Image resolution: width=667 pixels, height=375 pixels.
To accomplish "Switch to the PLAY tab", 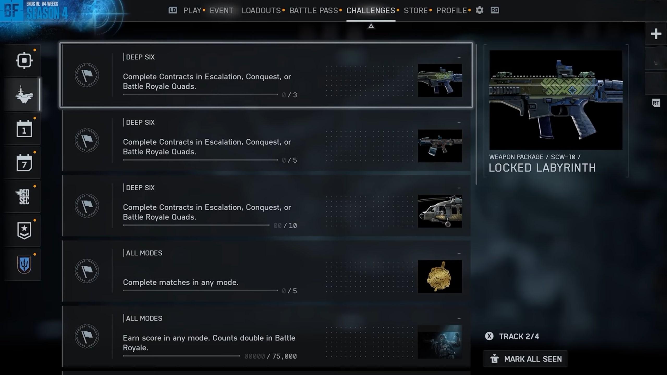I will 192,10.
